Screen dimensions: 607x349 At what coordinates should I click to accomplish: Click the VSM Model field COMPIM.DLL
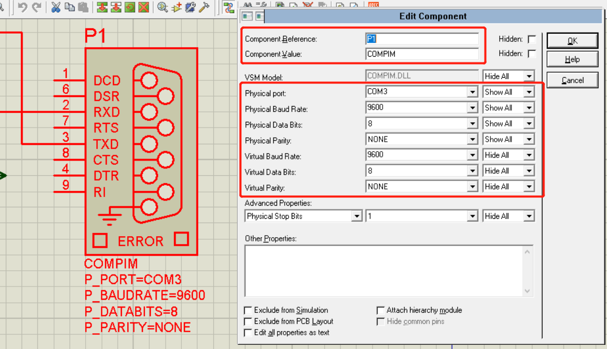(422, 76)
